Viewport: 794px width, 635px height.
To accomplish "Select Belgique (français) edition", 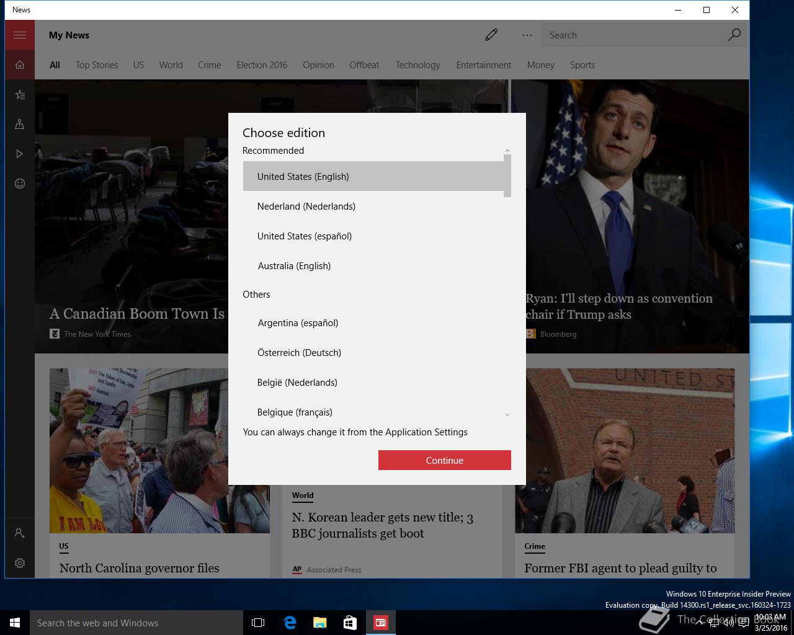I will tap(373, 411).
